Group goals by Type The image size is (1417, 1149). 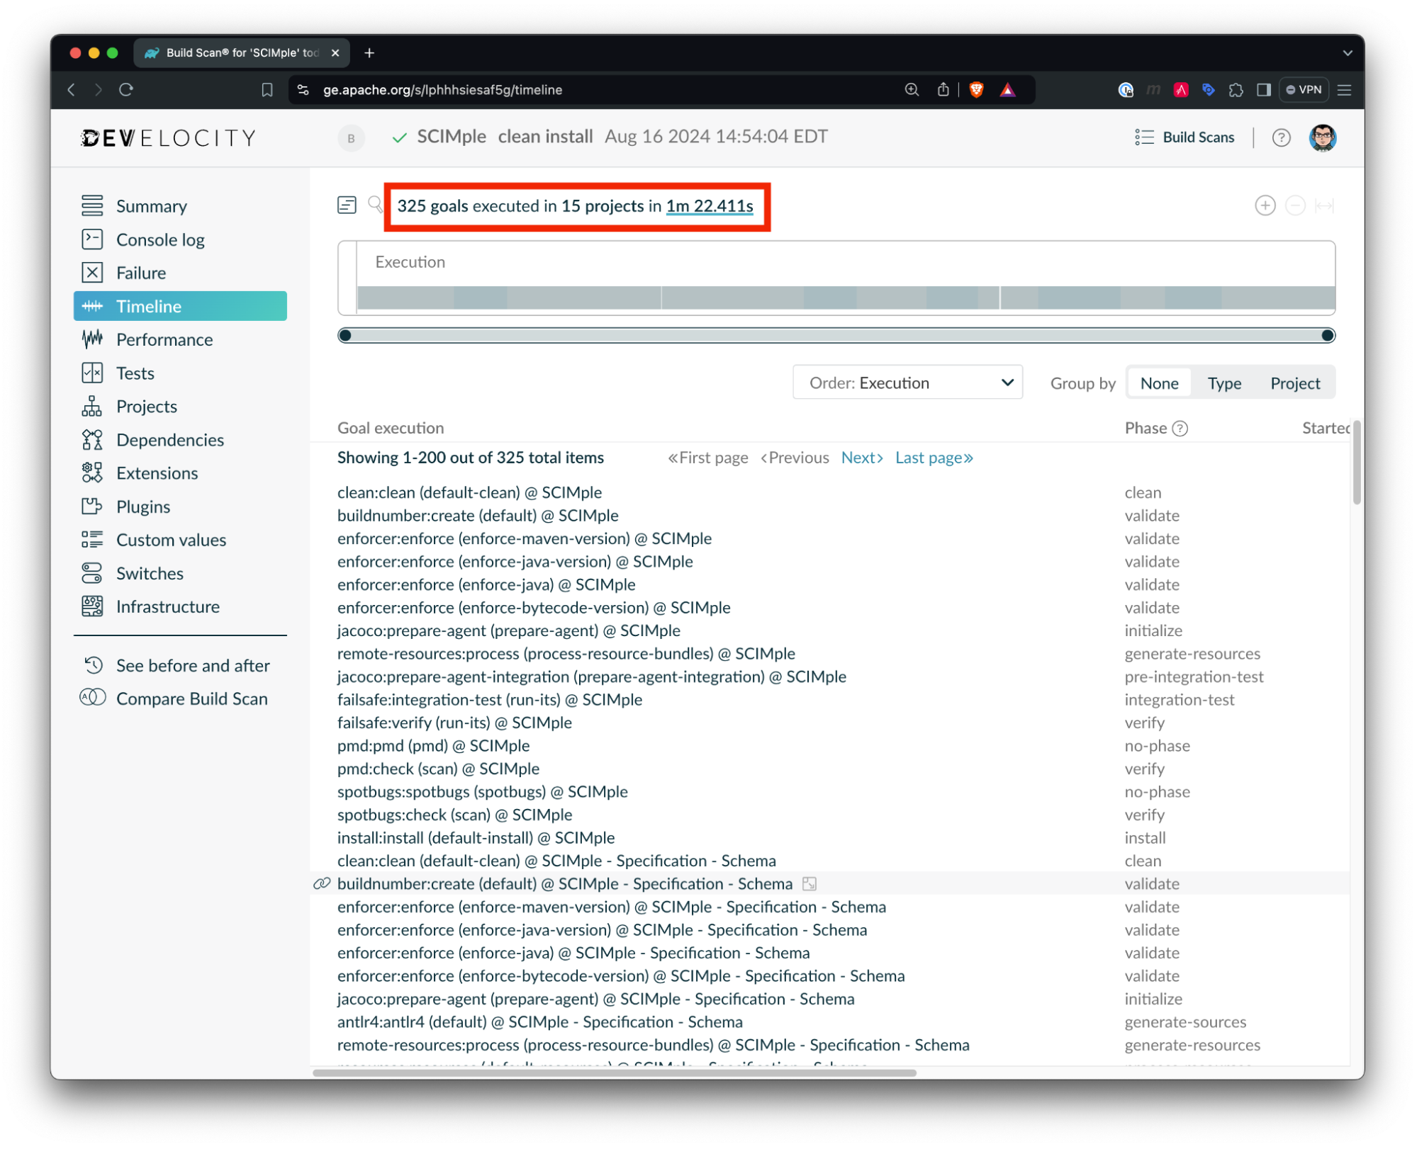tap(1224, 383)
